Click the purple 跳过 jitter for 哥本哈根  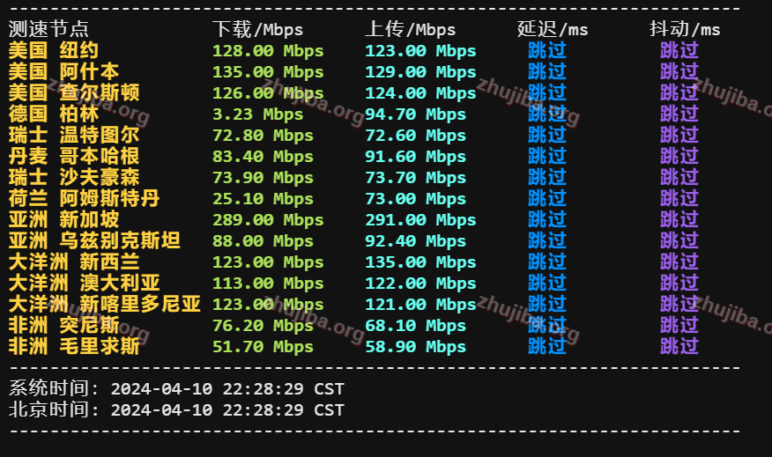pos(679,157)
